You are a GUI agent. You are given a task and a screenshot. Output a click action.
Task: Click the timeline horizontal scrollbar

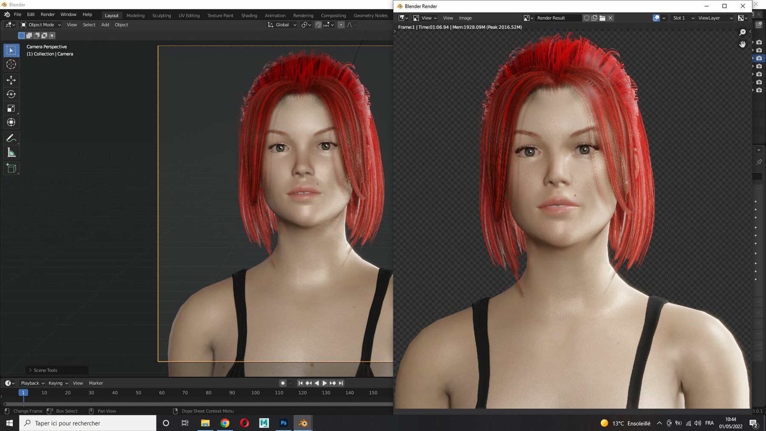pos(198,404)
